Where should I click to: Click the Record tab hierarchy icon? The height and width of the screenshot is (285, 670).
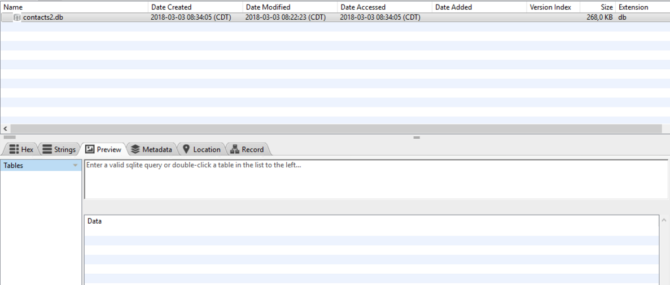(234, 149)
